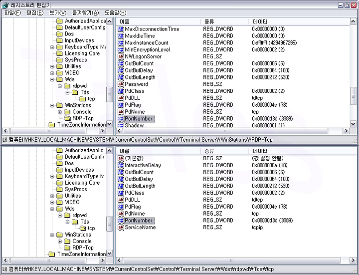
Task: Sort by 이름 column header in bottom pane
Action: [158, 151]
